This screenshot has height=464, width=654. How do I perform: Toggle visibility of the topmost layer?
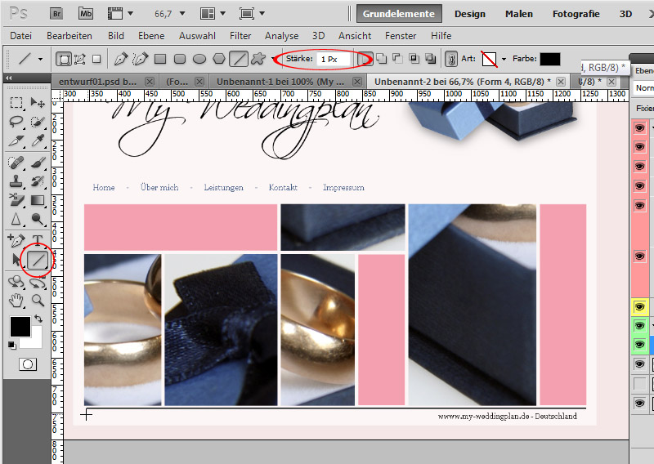pyautogui.click(x=639, y=128)
